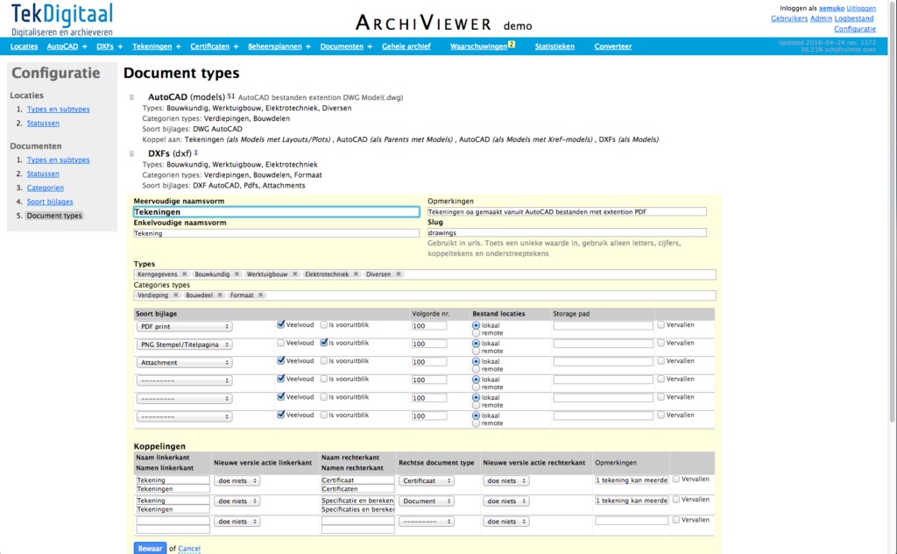The image size is (897, 554).
Task: Open the Certificaten navigation menu
Action: (209, 46)
